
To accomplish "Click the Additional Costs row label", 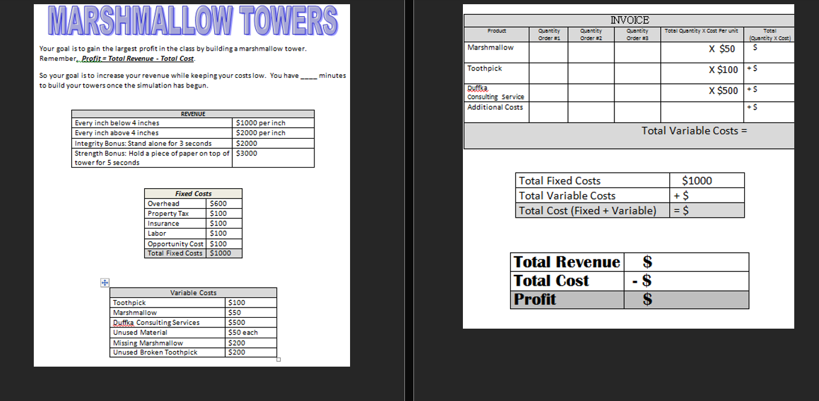I will (x=496, y=107).
